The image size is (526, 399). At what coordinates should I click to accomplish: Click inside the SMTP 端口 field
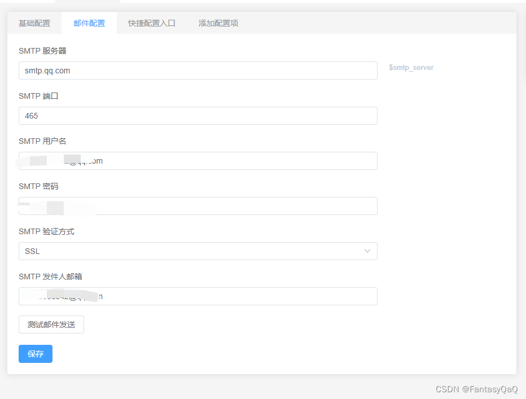198,115
